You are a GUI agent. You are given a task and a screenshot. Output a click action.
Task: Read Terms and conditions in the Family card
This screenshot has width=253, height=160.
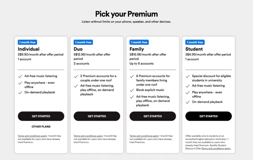click(143, 136)
